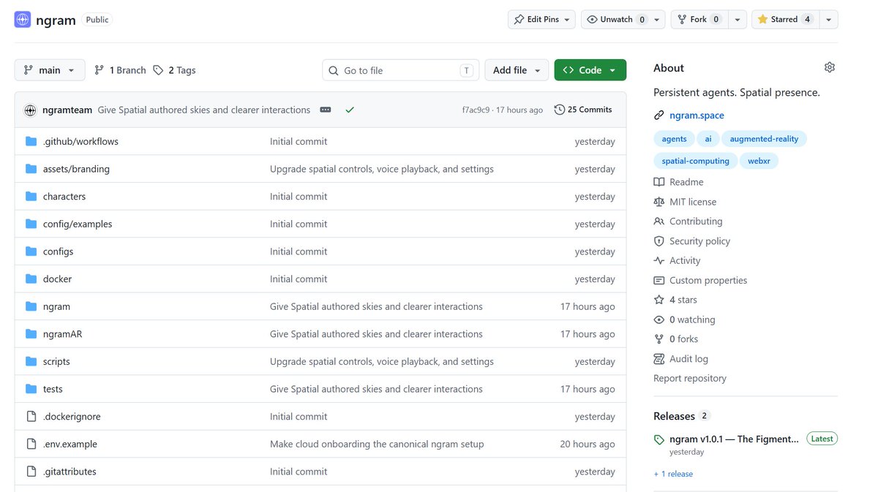Click the pulse icon next to Activity
This screenshot has width=878, height=492.
point(659,260)
